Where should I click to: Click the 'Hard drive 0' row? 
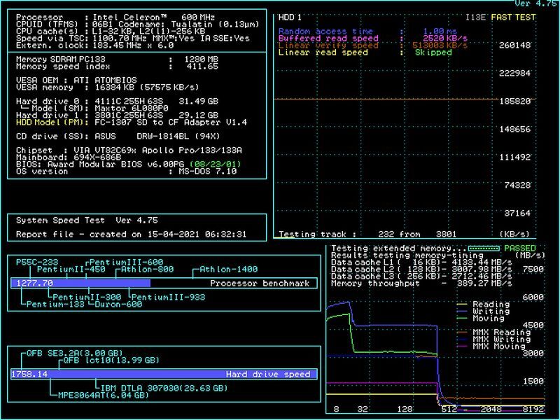click(x=117, y=101)
